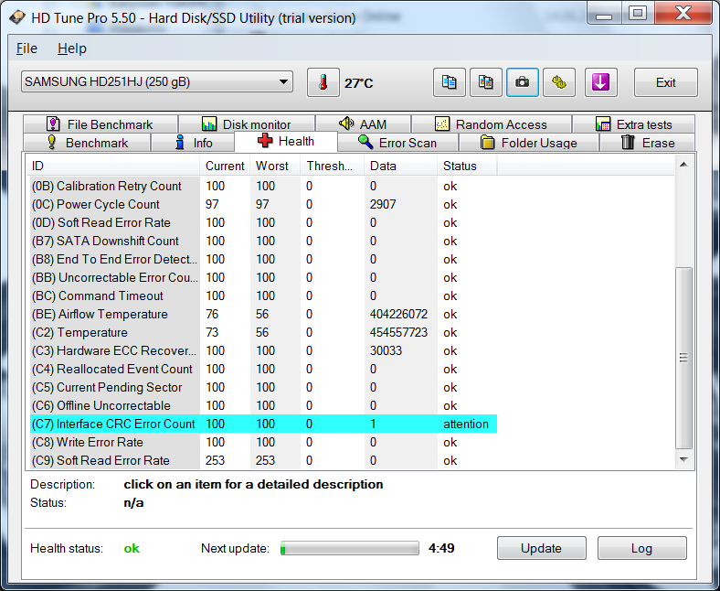
Task: Click the green Health status ok text
Action: [x=132, y=548]
